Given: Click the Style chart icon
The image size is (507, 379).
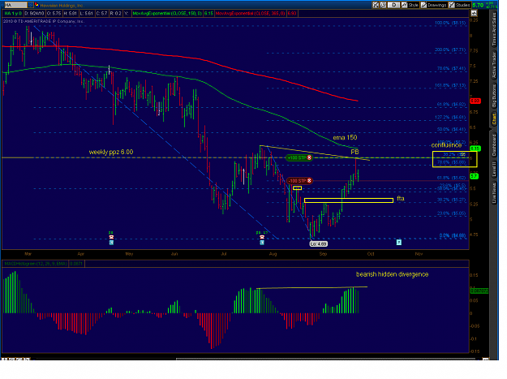Looking at the screenshot, I should pyautogui.click(x=405, y=5).
